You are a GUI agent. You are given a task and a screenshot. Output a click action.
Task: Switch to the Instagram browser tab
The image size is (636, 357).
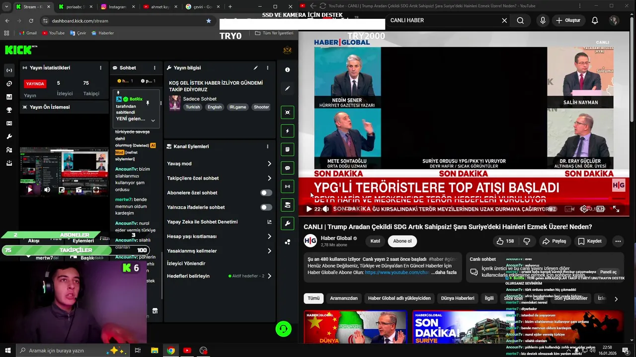click(x=118, y=7)
